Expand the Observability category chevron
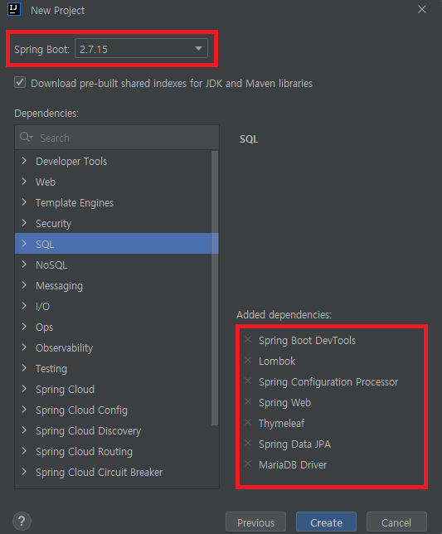The height and width of the screenshot is (534, 442). tap(24, 347)
